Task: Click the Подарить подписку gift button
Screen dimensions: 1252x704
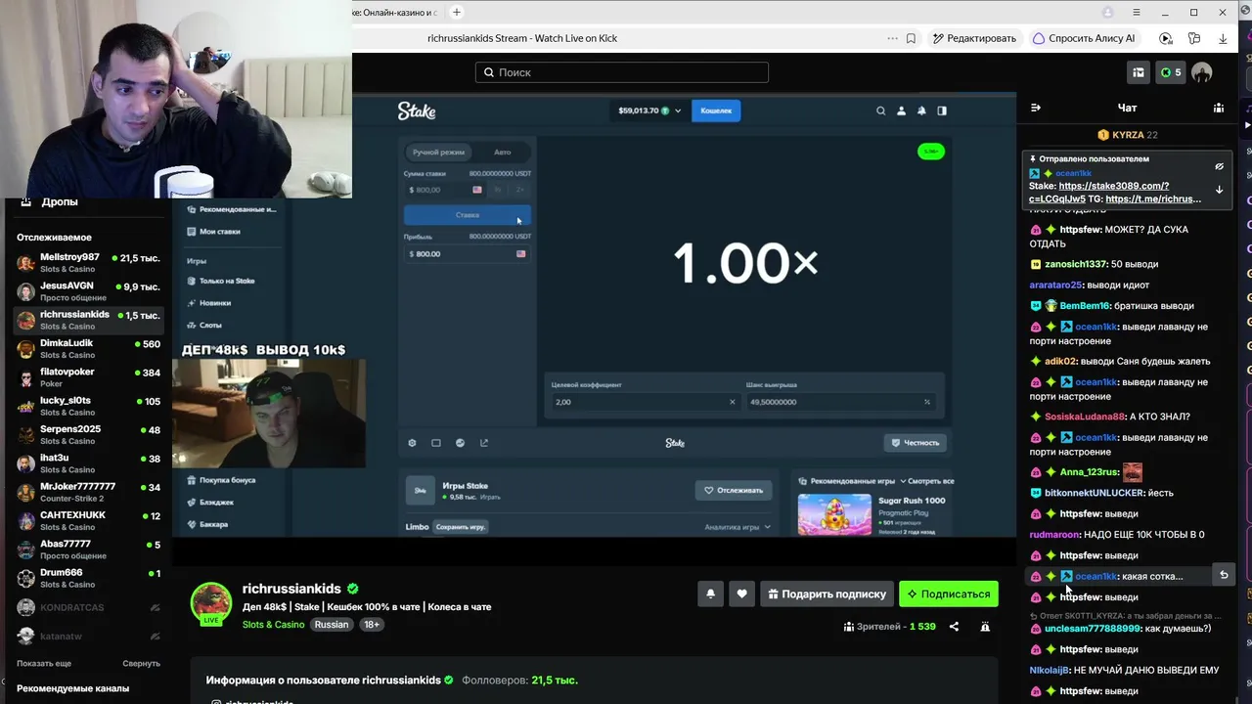Action: pos(827,594)
